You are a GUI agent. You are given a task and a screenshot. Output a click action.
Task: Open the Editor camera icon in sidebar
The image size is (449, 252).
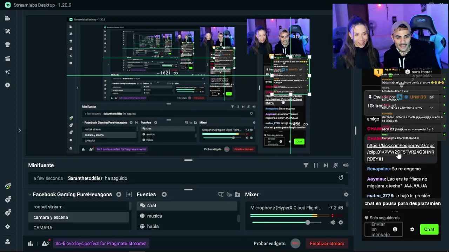(7, 18)
